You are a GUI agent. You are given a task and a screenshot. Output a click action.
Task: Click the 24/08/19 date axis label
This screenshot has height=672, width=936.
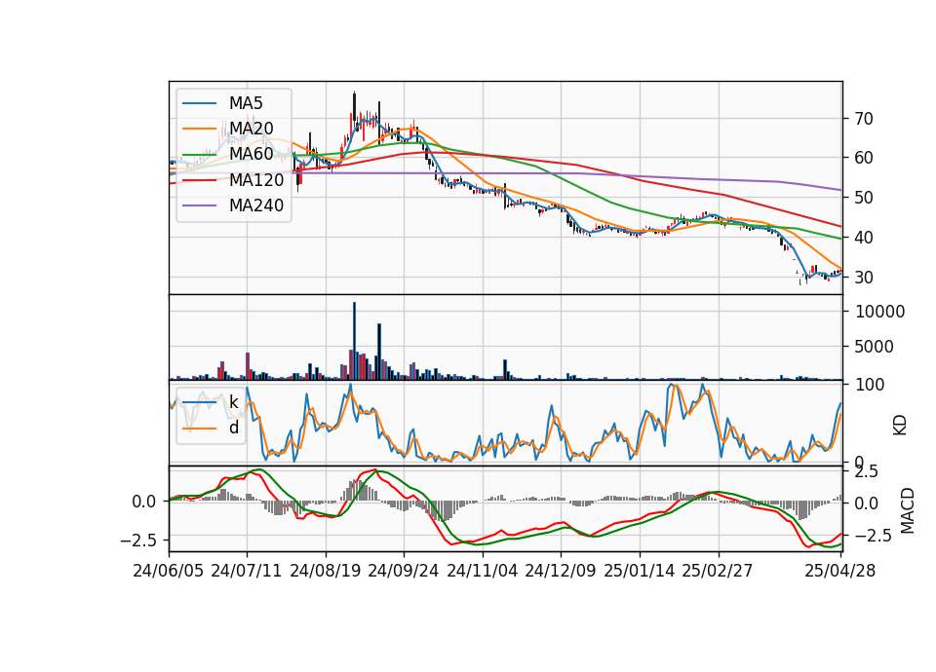326,571
